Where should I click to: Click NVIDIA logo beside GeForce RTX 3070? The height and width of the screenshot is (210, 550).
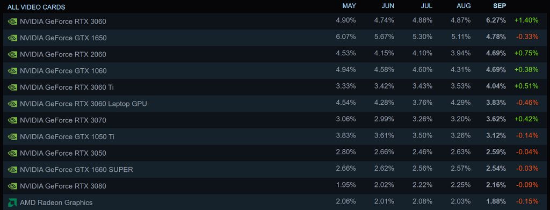click(12, 120)
